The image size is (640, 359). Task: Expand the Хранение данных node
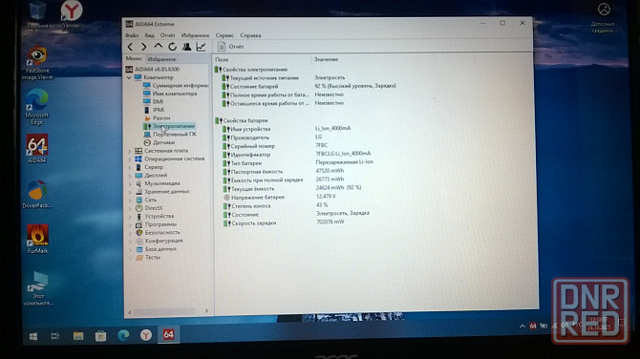[130, 192]
